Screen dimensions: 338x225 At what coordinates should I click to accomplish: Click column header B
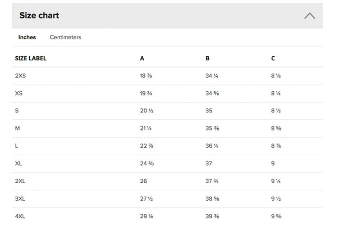pyautogui.click(x=207, y=58)
